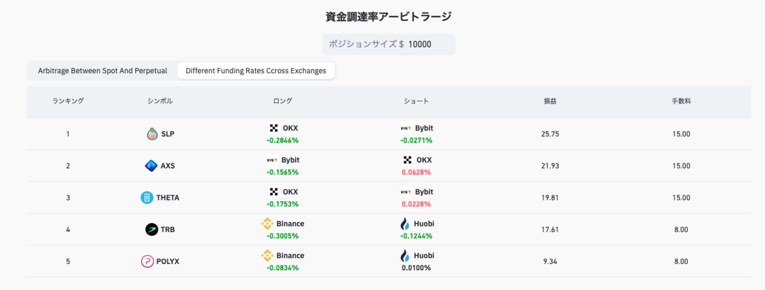Click the Huobi logo in POLYX row

(x=404, y=256)
